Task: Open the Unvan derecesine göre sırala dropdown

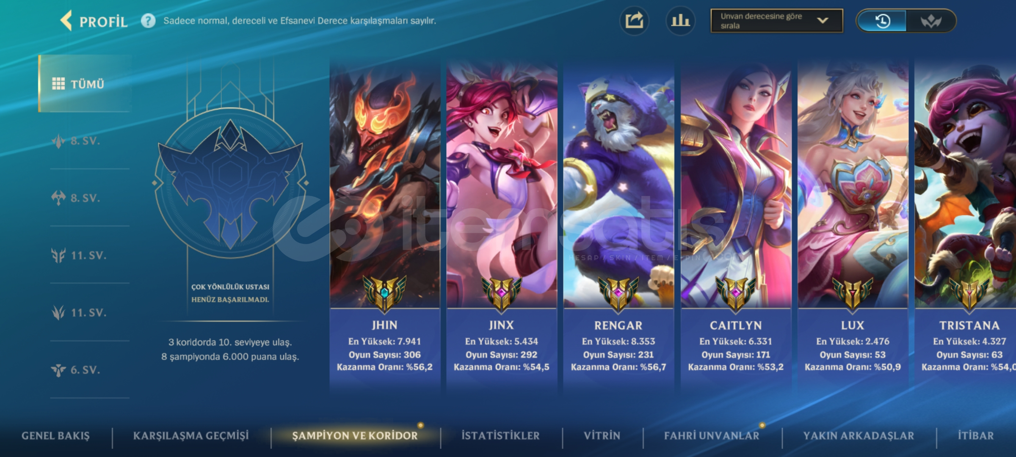Action: pos(776,21)
